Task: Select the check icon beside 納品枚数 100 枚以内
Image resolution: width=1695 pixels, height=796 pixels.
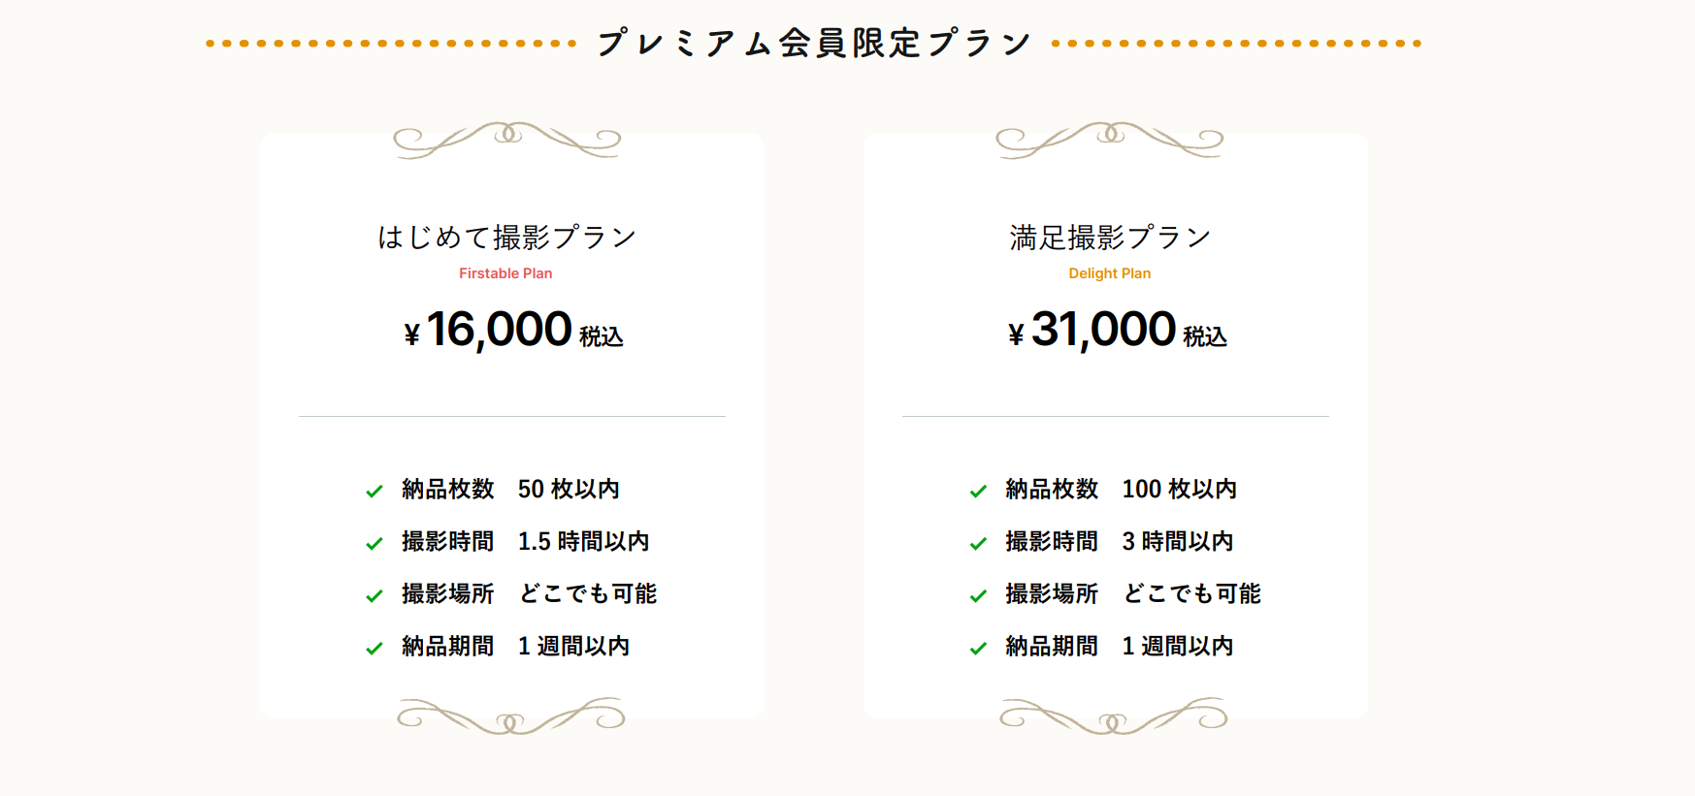Action: (x=978, y=492)
